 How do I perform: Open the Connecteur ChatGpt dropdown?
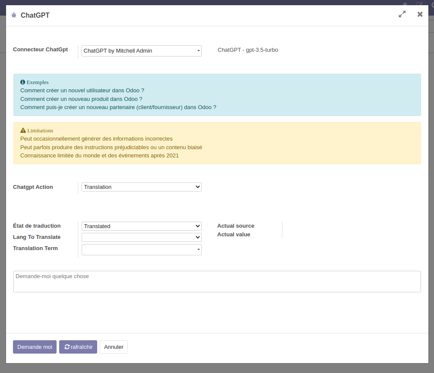tap(141, 51)
